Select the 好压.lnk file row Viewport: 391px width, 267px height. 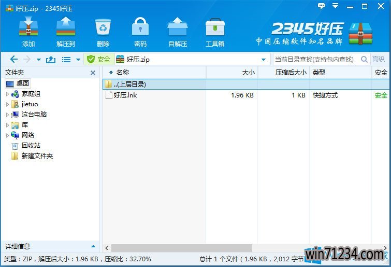coord(246,95)
